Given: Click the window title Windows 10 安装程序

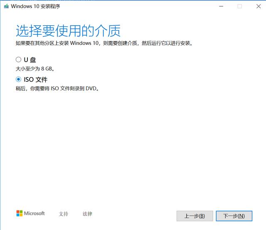Looking at the screenshot, I should 35,7.
